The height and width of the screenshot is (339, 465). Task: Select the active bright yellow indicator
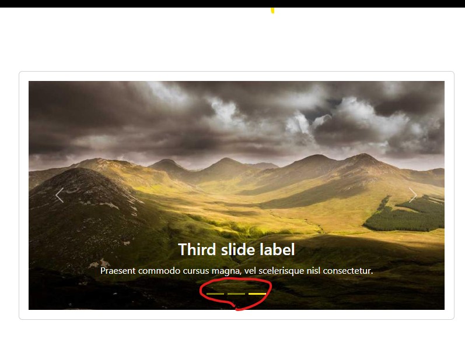pyautogui.click(x=257, y=294)
